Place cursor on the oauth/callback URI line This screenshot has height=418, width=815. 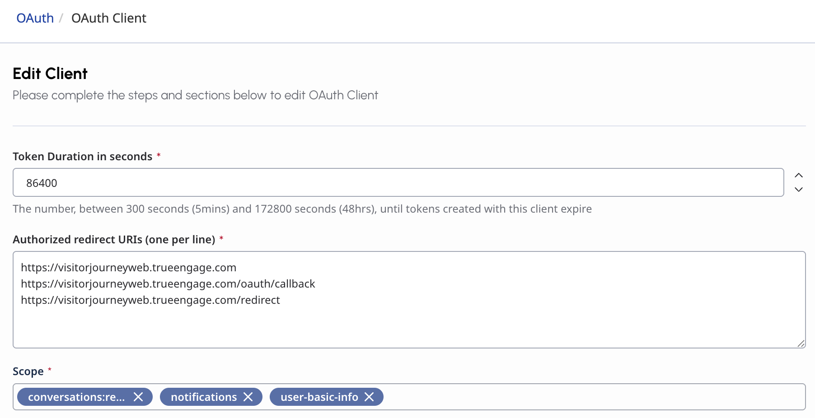168,283
